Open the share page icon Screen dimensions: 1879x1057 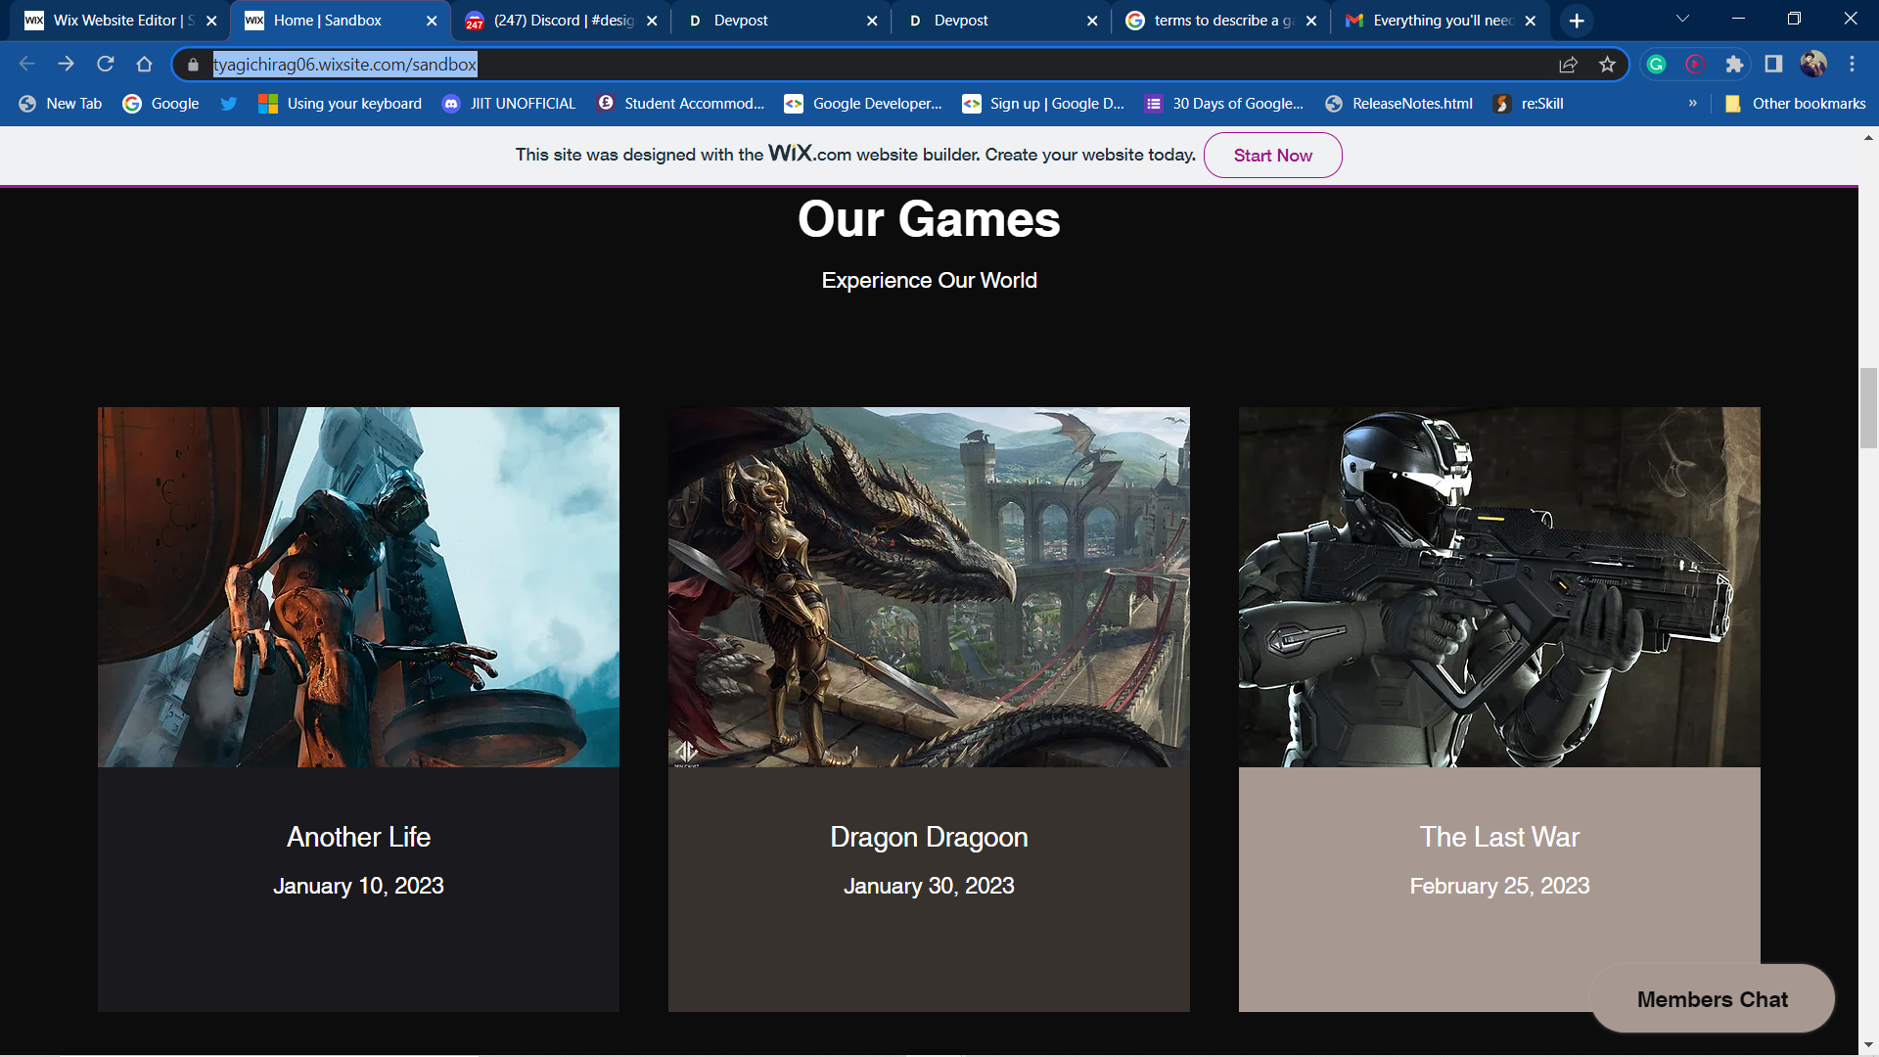coord(1568,65)
